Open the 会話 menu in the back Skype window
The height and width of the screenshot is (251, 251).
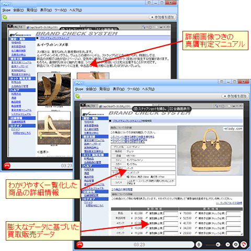coord(18,10)
